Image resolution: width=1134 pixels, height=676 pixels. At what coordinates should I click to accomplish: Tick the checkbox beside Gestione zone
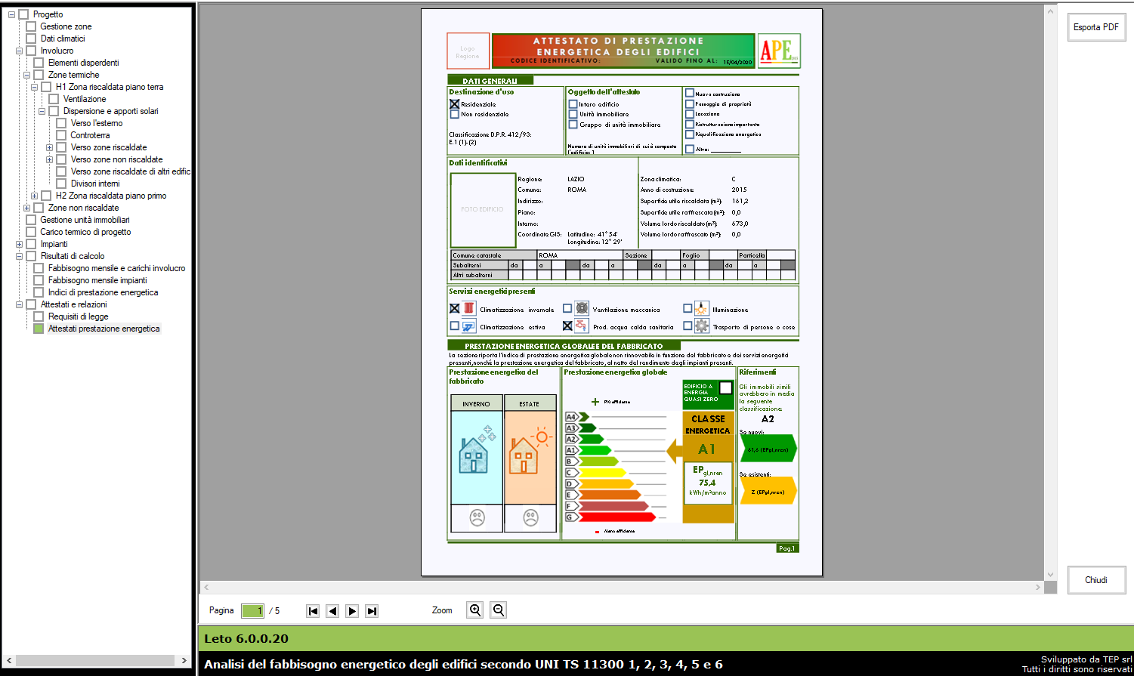coord(31,26)
